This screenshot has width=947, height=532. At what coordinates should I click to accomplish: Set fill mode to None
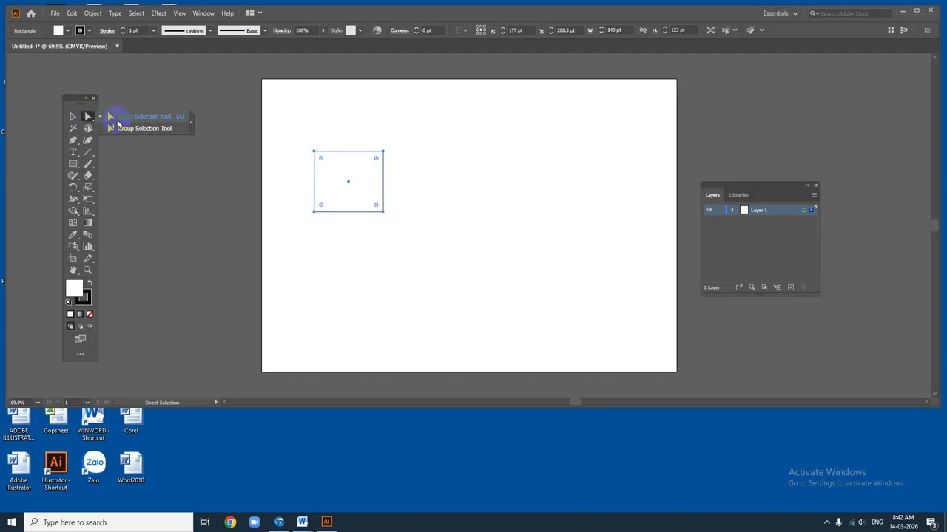pos(90,315)
